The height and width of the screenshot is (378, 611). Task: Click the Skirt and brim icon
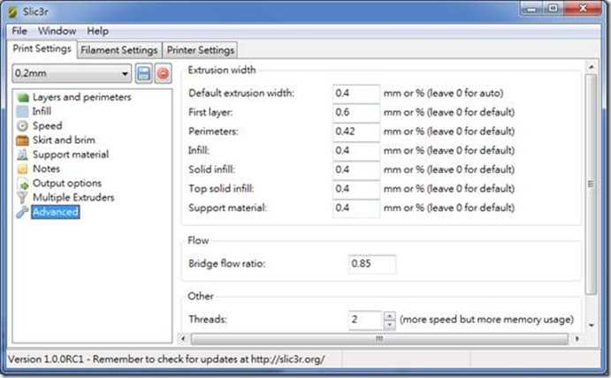[23, 140]
